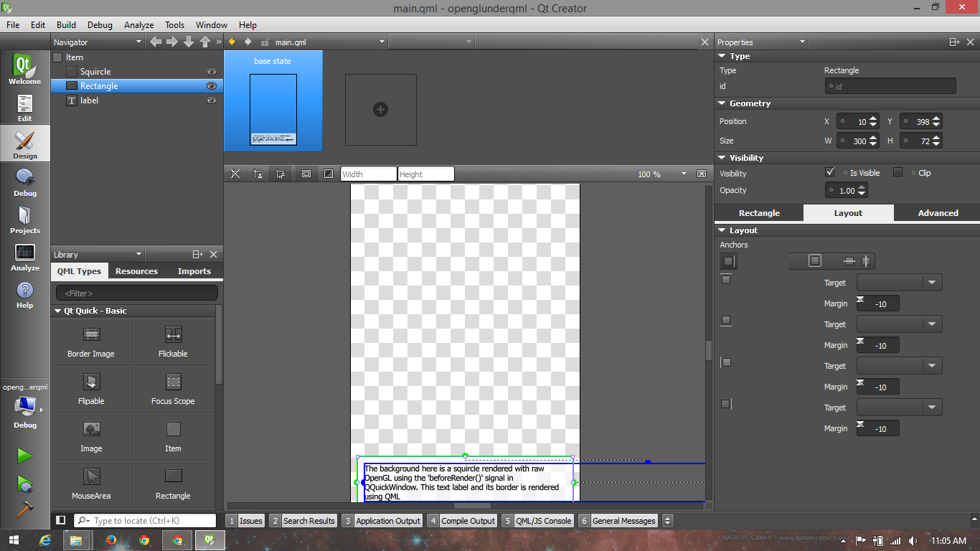
Task: Increase the X position stepper
Action: click(873, 118)
